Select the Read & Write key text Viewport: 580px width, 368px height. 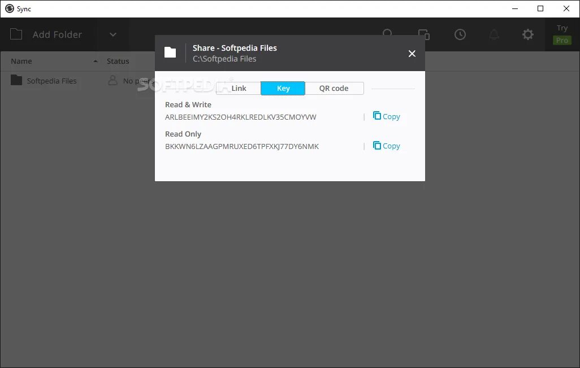(240, 117)
